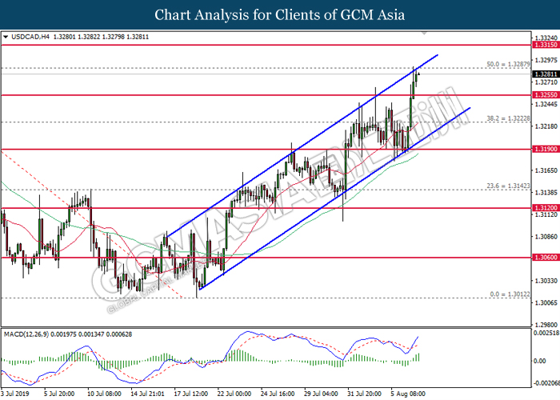Select the 0.0 = 1.30122 Fibonacci label

[508, 294]
